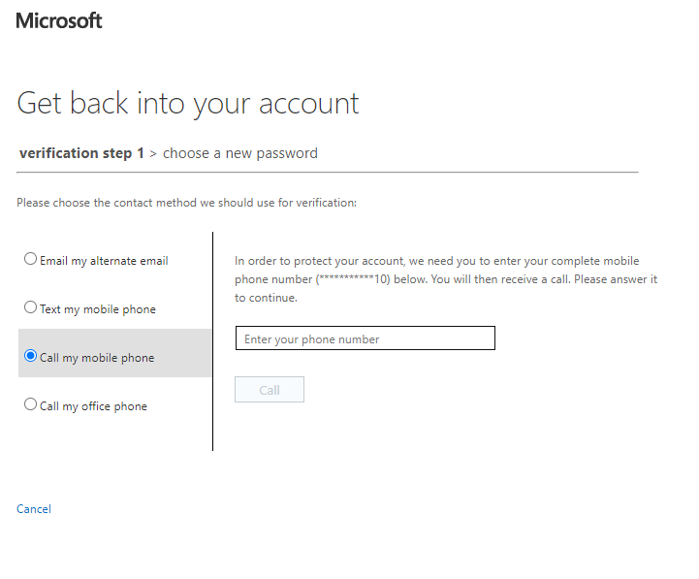
Task: Click the 'Get back into your account' heading
Action: point(188,104)
